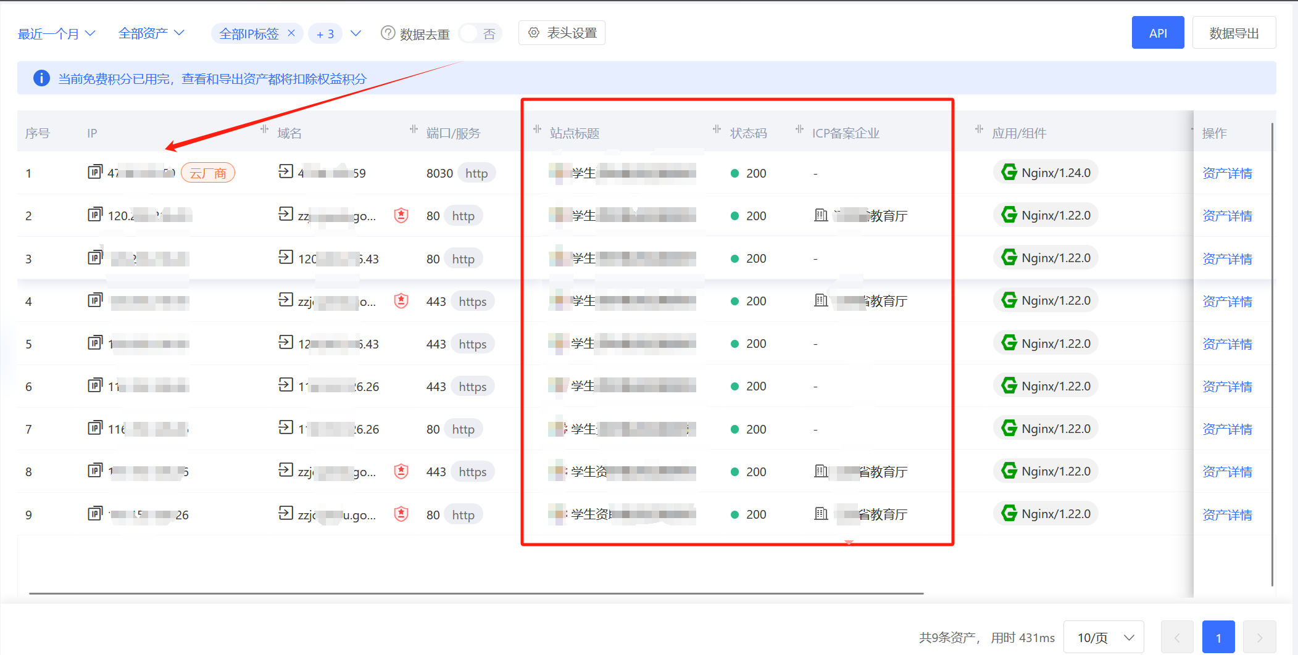Open 资产详情 for row 9
The width and height of the screenshot is (1298, 655).
click(1227, 514)
